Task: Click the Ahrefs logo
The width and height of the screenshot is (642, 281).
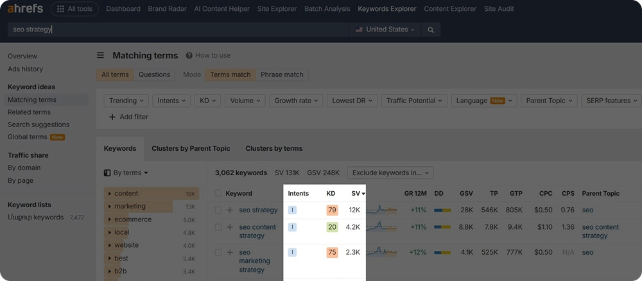Action: pyautogui.click(x=26, y=8)
